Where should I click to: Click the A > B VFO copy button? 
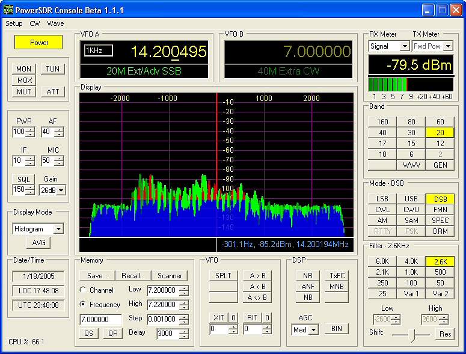(x=257, y=276)
